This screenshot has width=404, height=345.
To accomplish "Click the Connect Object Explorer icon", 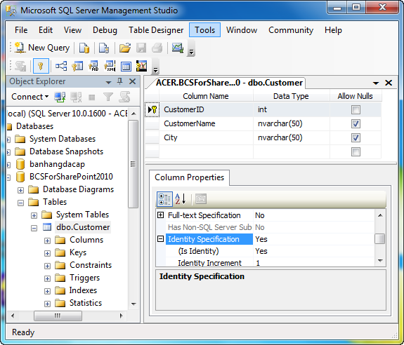I will coord(60,97).
